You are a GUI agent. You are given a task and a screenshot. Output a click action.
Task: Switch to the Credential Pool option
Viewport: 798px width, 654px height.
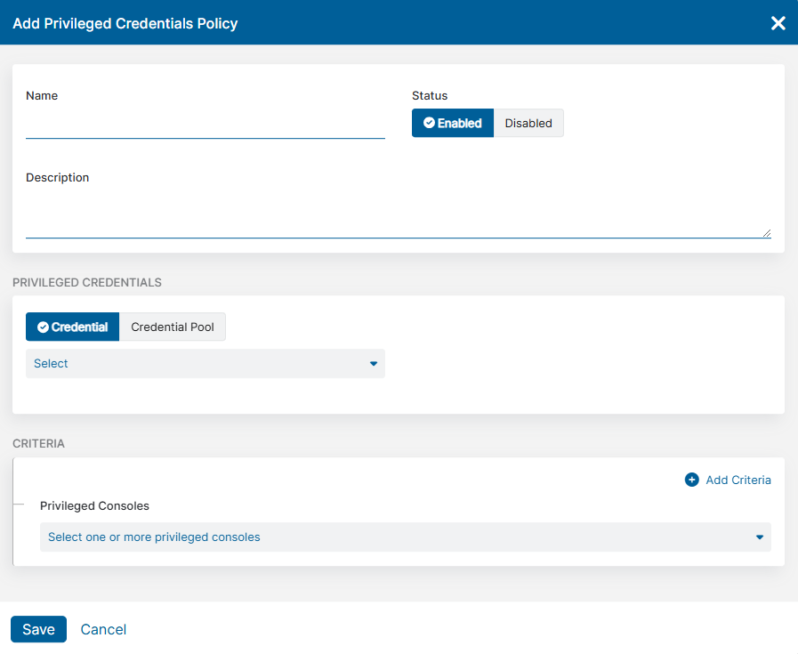(172, 327)
